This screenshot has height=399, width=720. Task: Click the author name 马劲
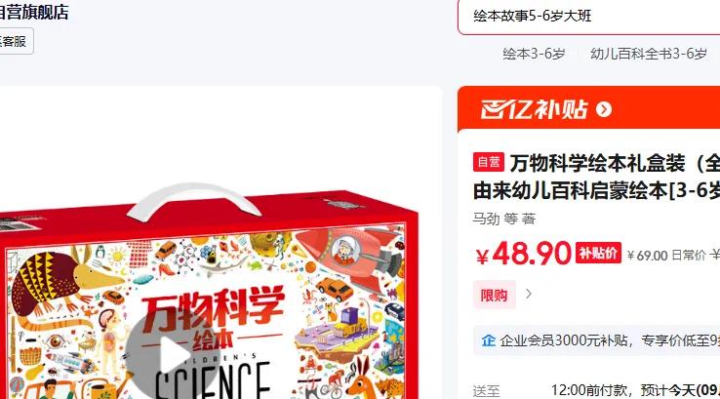(486, 219)
